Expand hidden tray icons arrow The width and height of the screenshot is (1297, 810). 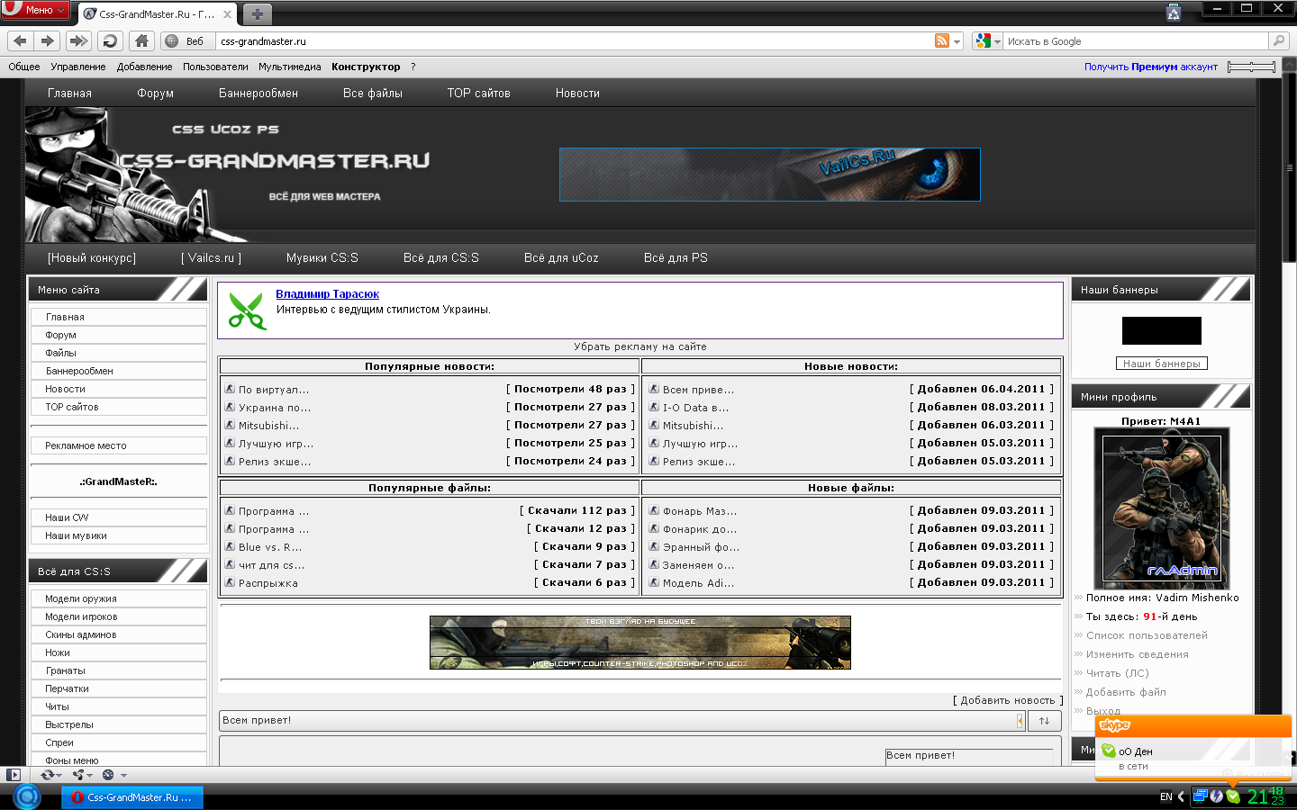(x=1182, y=796)
